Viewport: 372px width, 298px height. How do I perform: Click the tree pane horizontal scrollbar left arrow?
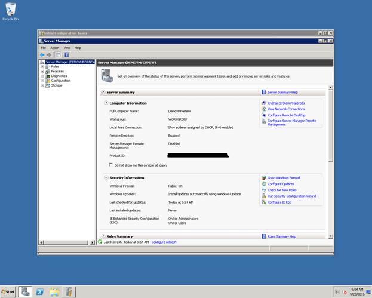[x=41, y=242]
